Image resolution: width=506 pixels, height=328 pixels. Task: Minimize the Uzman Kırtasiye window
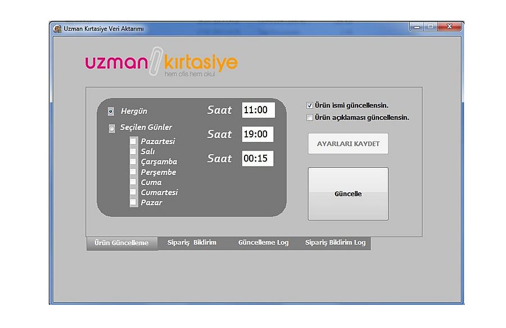tap(417, 27)
